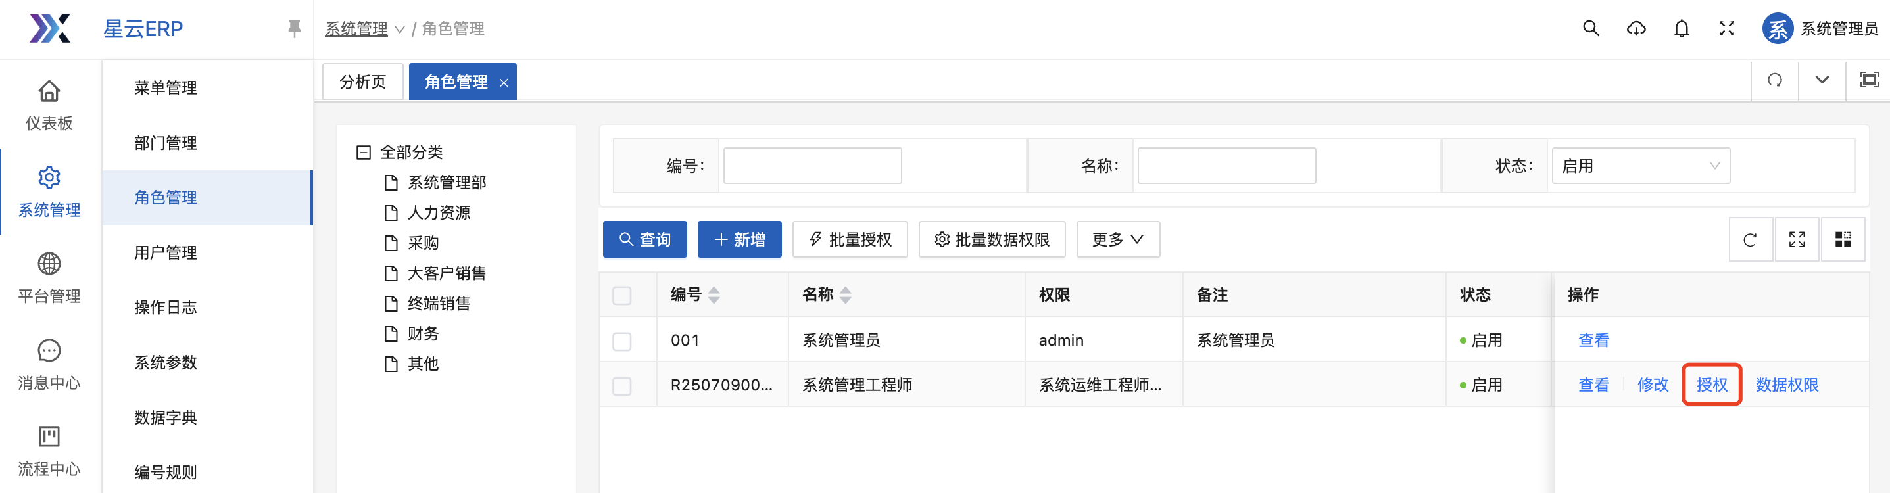The width and height of the screenshot is (1890, 493).
Task: Toggle fullscreen with the header expand icon
Action: pyautogui.click(x=1726, y=29)
